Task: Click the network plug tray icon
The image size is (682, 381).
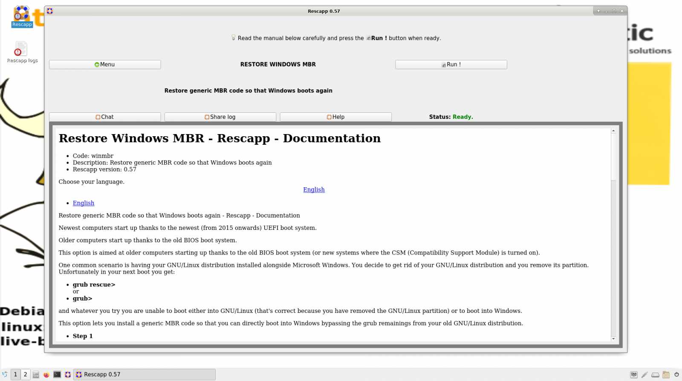Action: 644,375
